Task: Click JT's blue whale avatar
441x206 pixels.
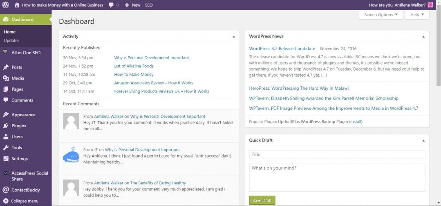Action: click(x=71, y=154)
